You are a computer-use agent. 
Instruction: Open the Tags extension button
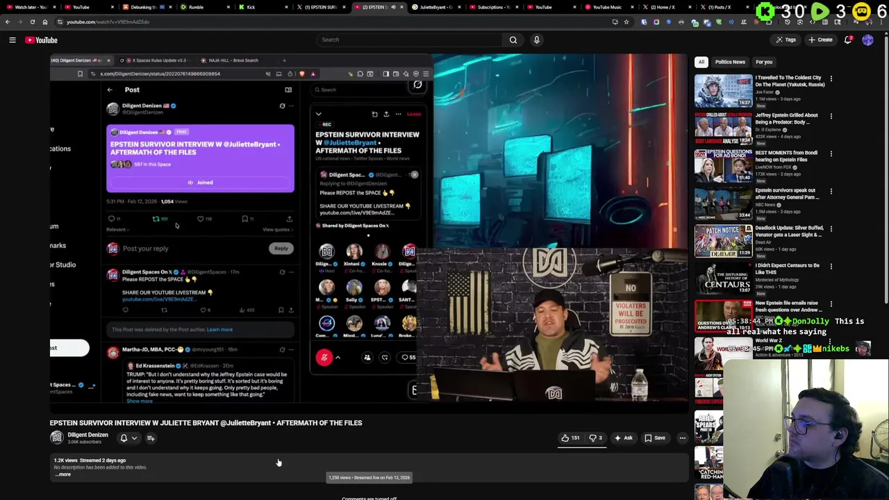[x=786, y=40]
